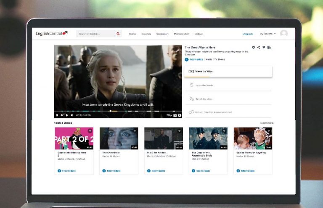The image size is (323, 208).
Task: Open the Abominable Bride video thumbnail
Action: pos(208,139)
